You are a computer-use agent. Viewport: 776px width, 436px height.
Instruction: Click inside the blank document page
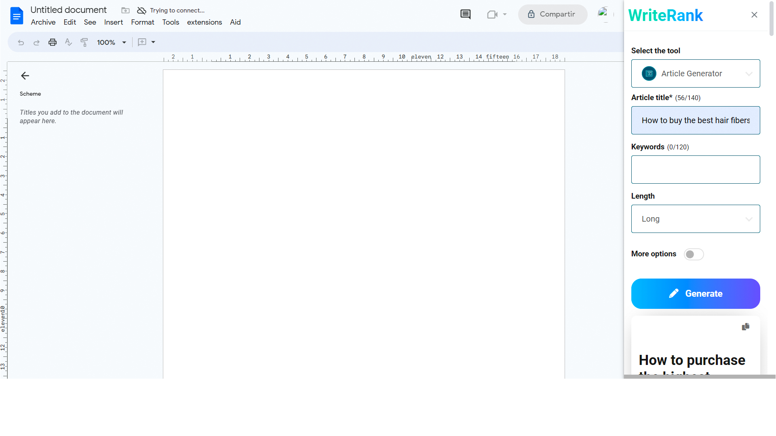(364, 224)
